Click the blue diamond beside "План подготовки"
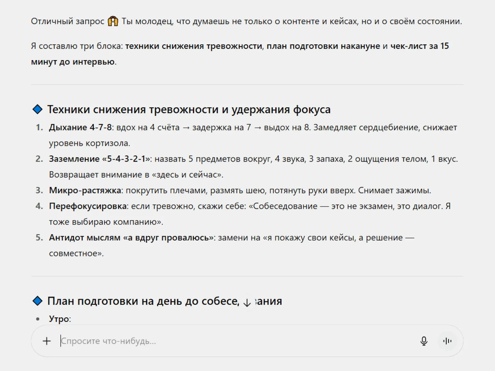The image size is (495, 371). pos(38,301)
